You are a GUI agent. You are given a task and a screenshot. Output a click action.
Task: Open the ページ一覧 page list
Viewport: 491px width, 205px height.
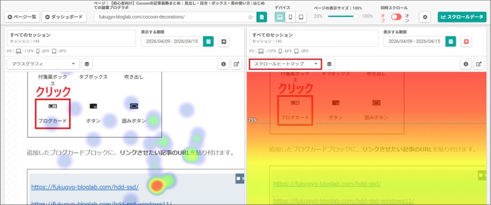point(22,17)
